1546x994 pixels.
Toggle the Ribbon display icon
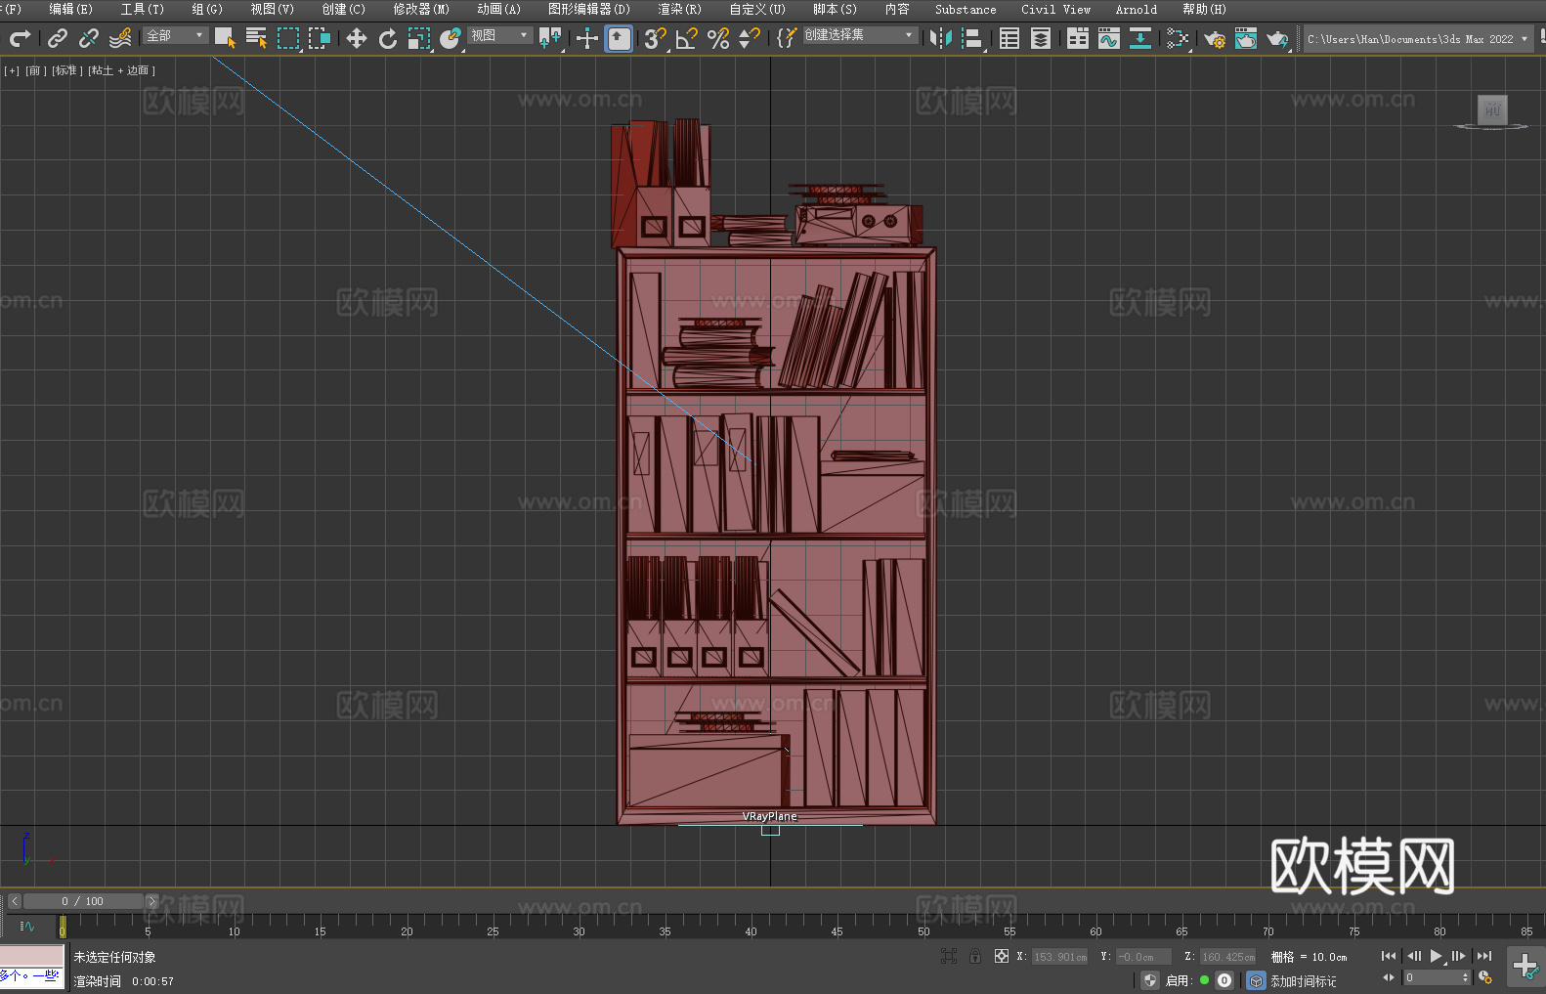coord(1078,38)
